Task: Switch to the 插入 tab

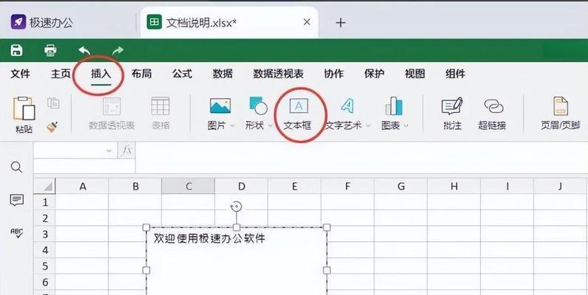Action: [101, 74]
